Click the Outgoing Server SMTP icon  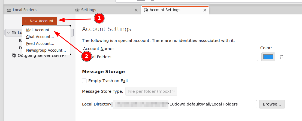13,56
